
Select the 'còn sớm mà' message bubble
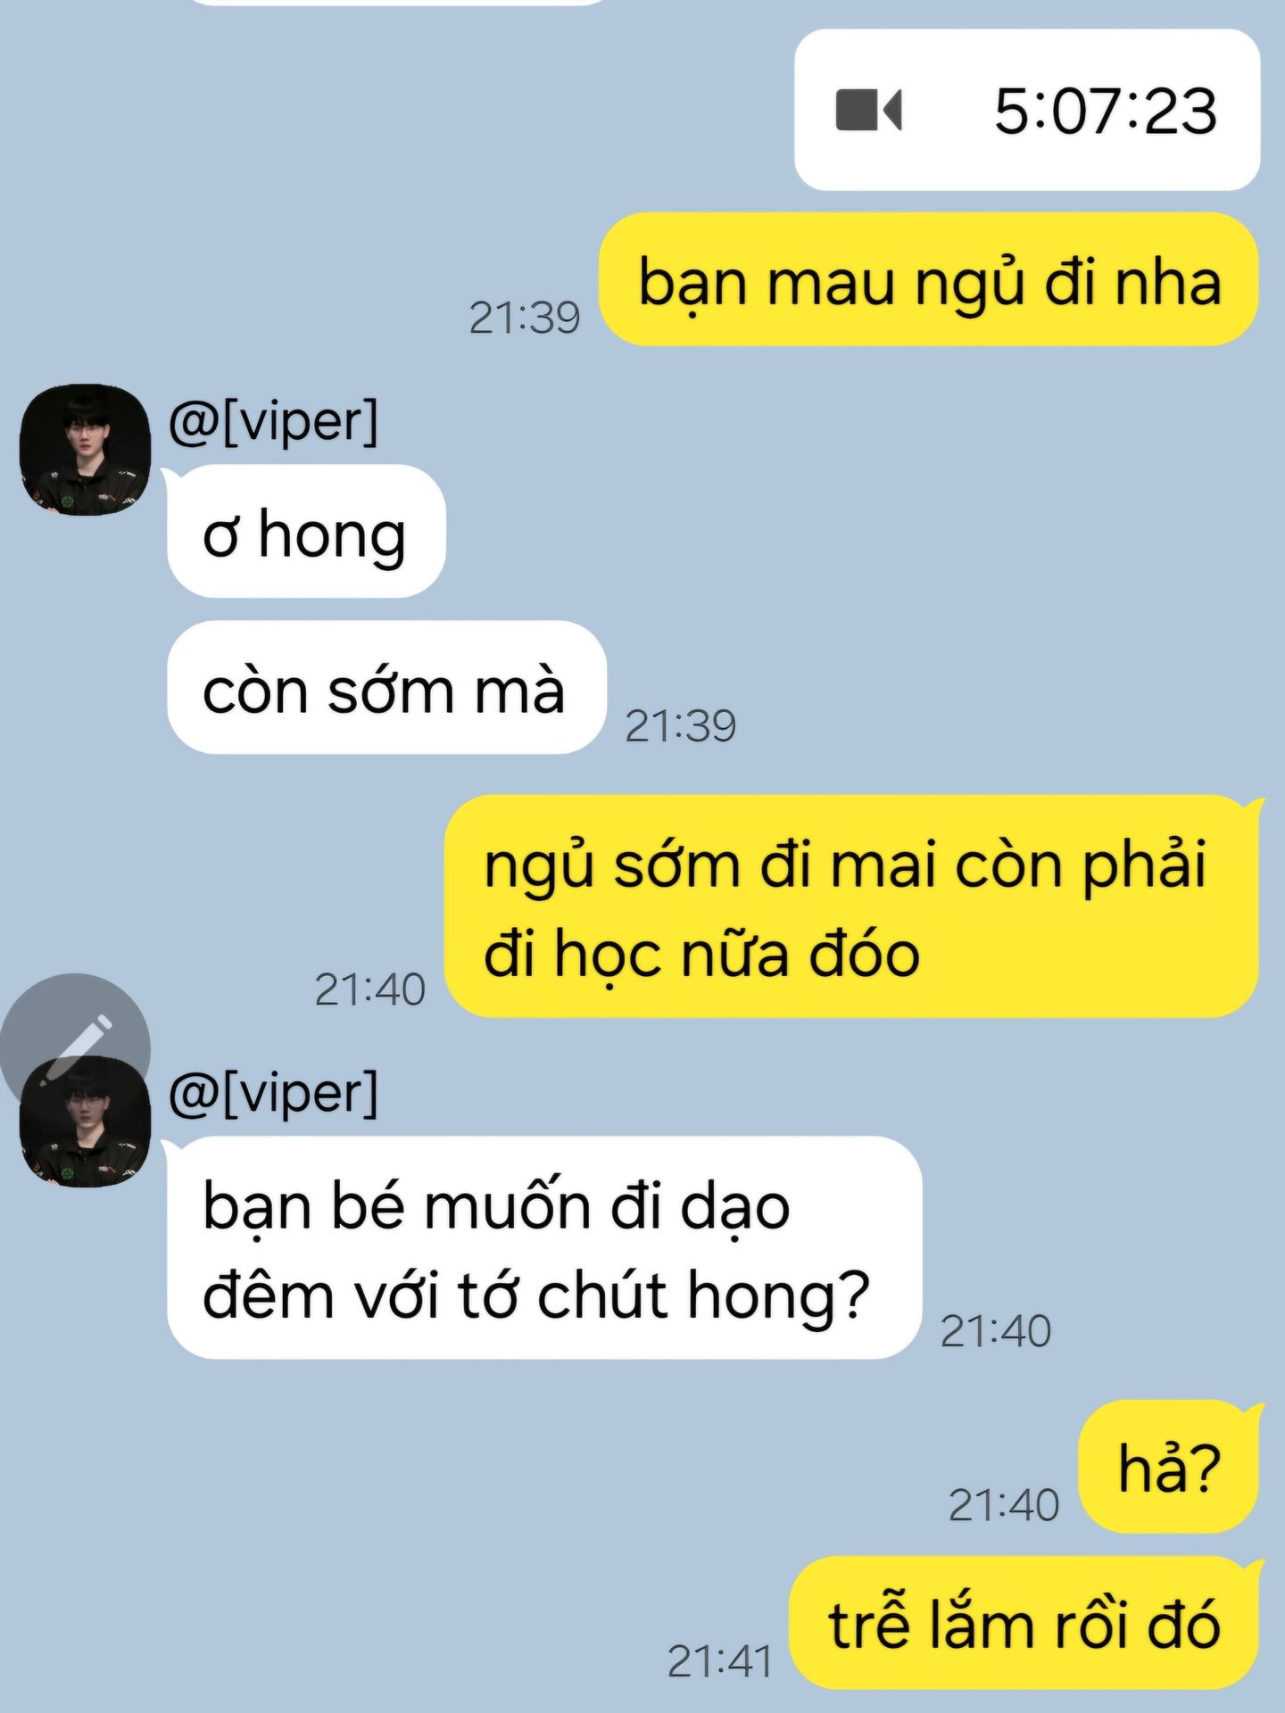[x=387, y=687]
